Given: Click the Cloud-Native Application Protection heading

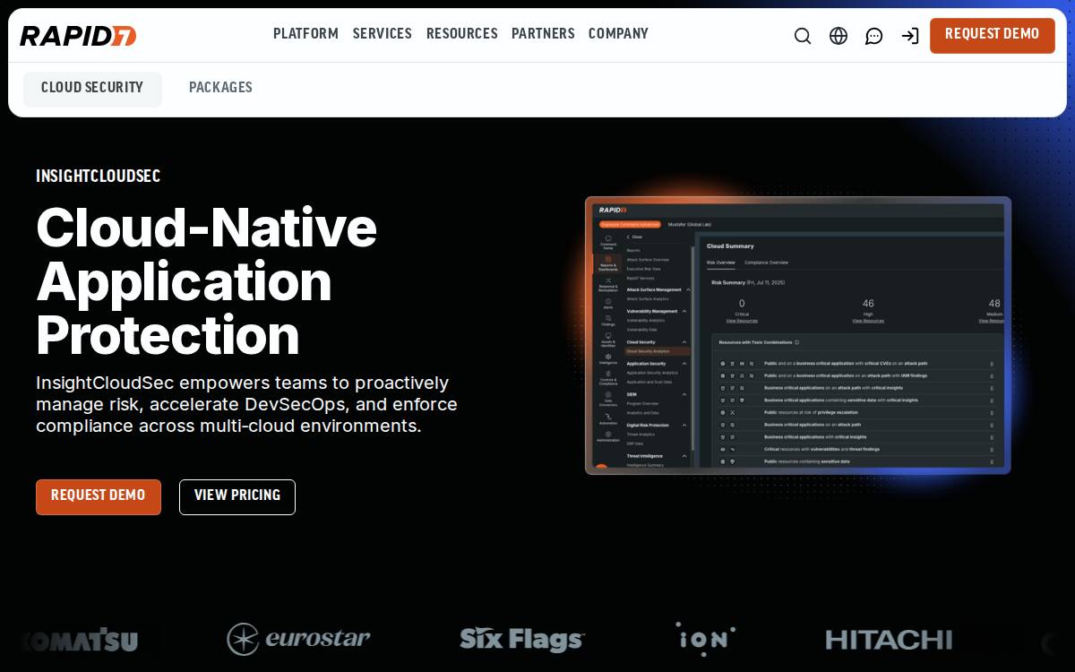Looking at the screenshot, I should point(207,281).
